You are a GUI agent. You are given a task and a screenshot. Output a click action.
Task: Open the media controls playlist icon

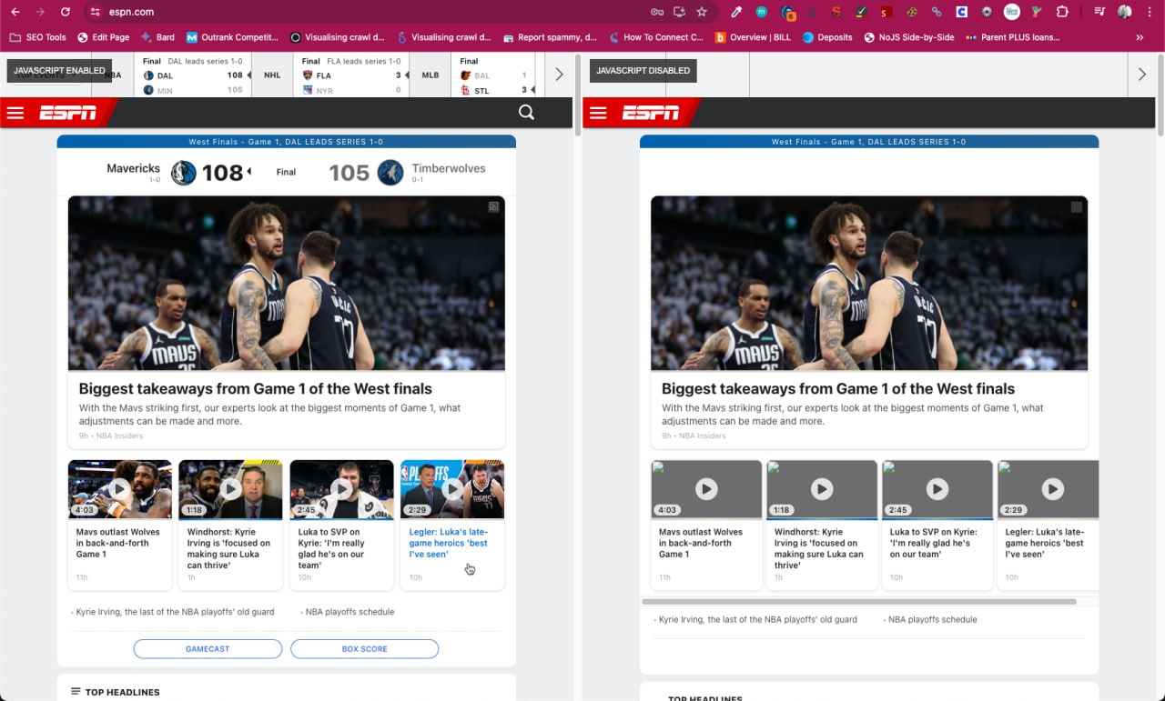1099,12
